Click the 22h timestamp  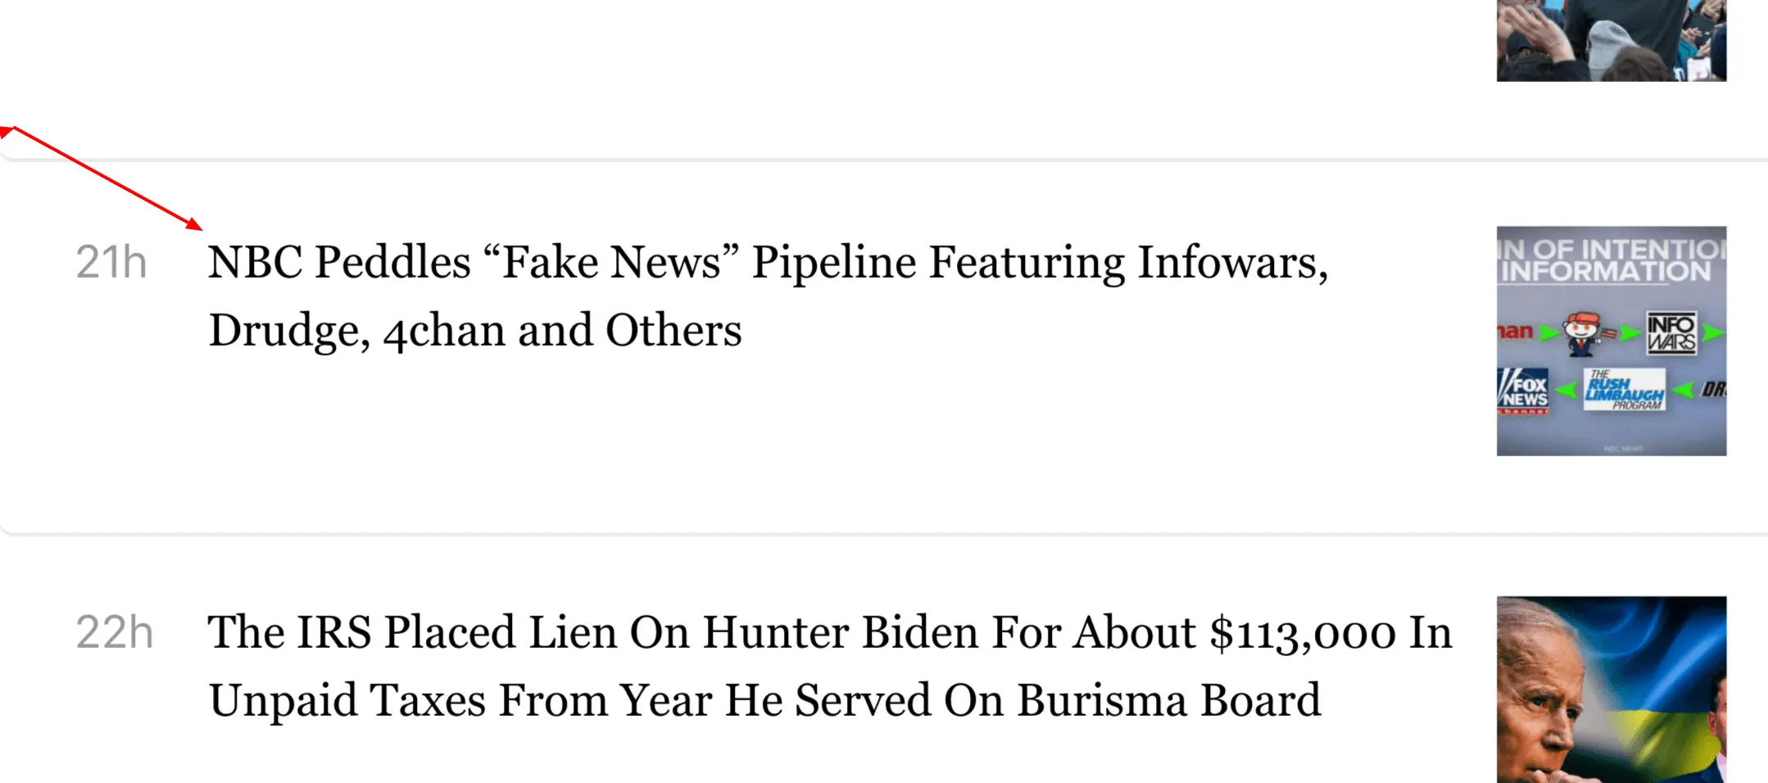point(115,632)
